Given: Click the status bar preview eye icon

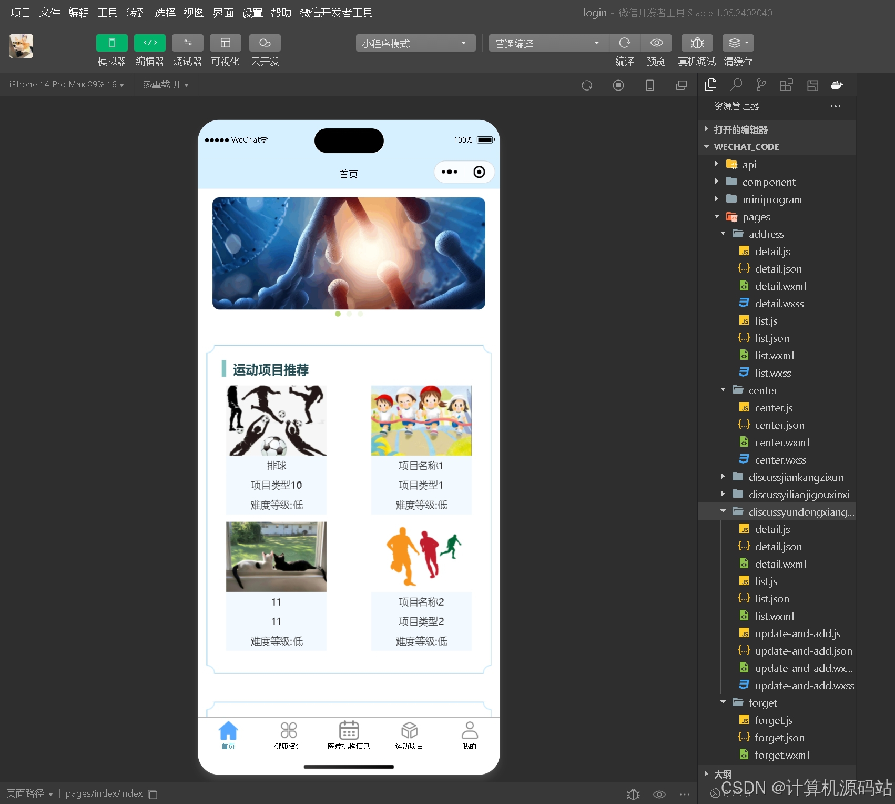Looking at the screenshot, I should (659, 794).
